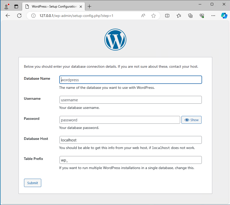The height and width of the screenshot is (205, 230).
Task: View site information icon in address bar
Action: [x=33, y=16]
